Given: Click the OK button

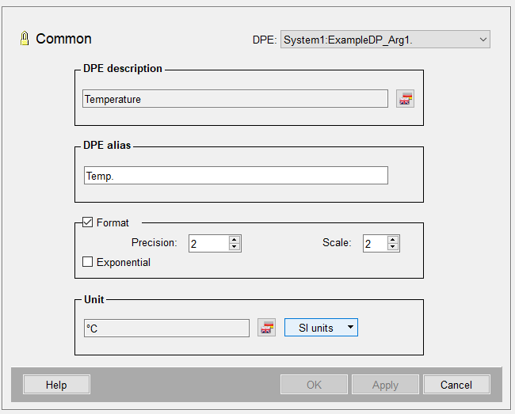Looking at the screenshot, I should 314,385.
